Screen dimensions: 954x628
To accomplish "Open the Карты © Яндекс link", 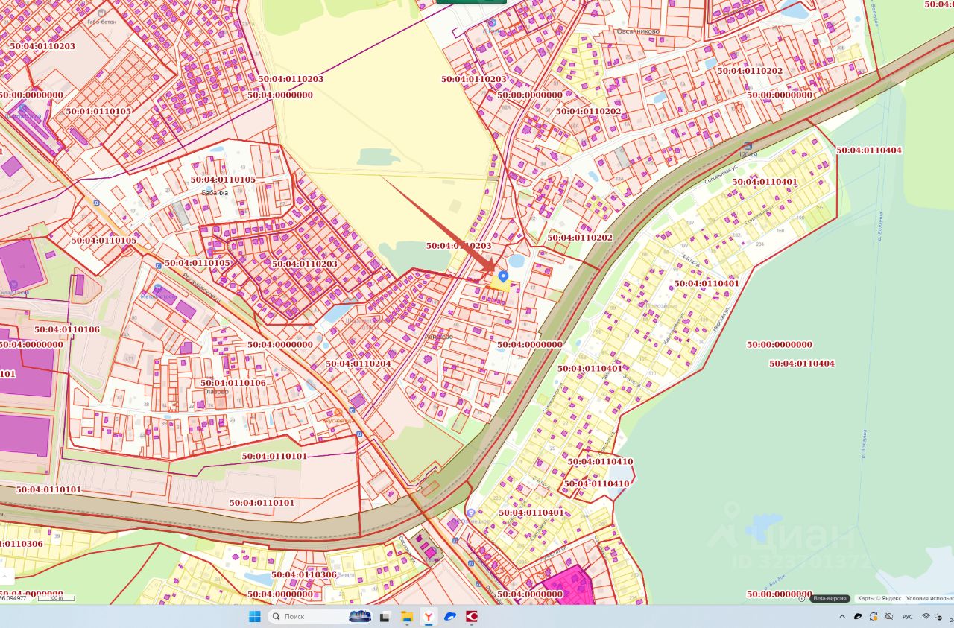I will pos(879,598).
